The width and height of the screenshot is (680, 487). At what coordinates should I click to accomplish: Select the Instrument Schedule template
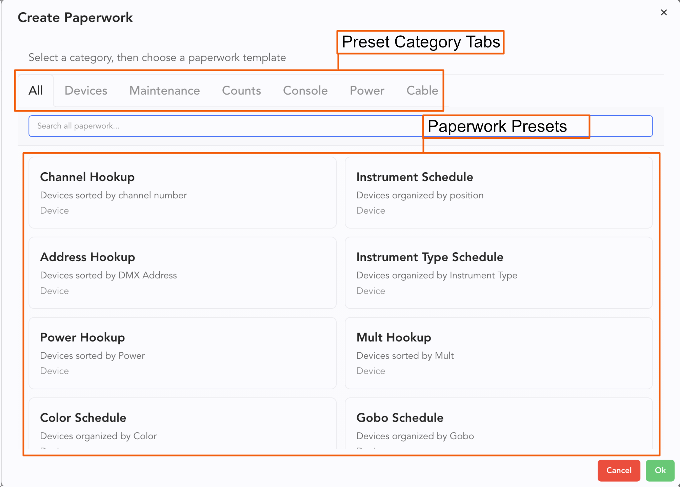click(498, 192)
